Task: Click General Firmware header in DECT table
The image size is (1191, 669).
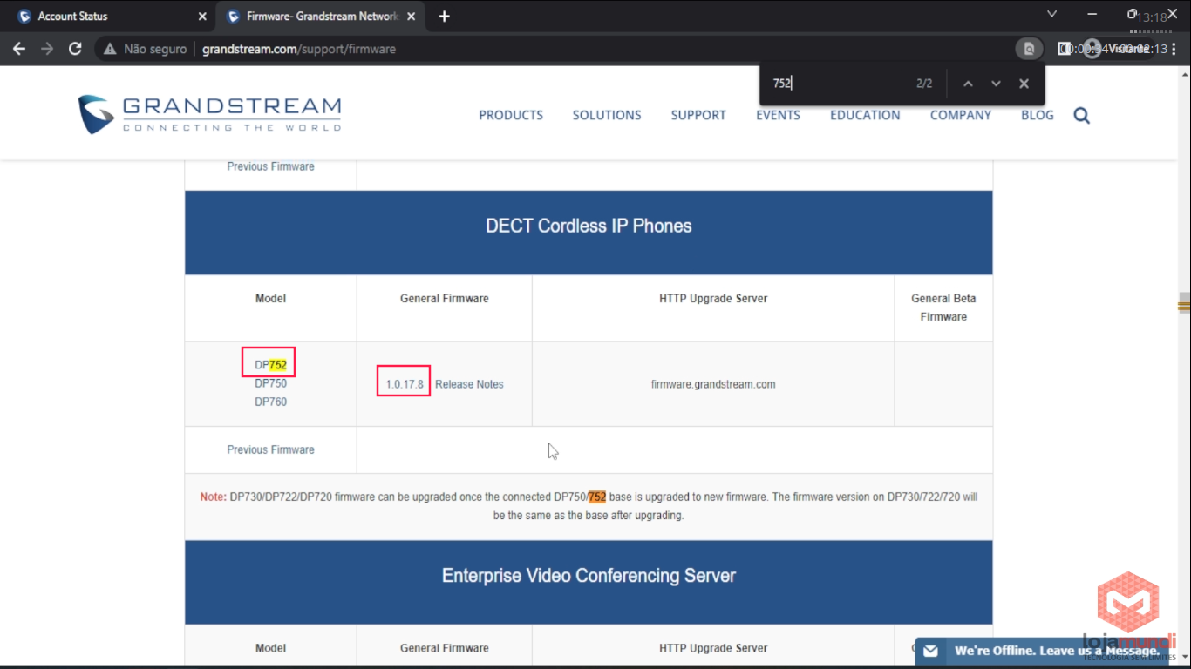Action: (x=444, y=298)
